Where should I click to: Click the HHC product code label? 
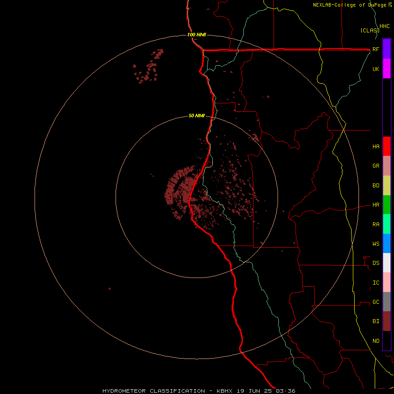click(x=384, y=26)
